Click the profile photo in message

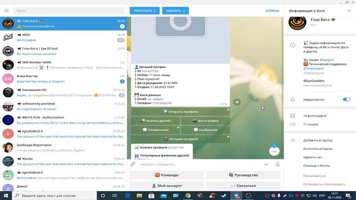(180, 40)
